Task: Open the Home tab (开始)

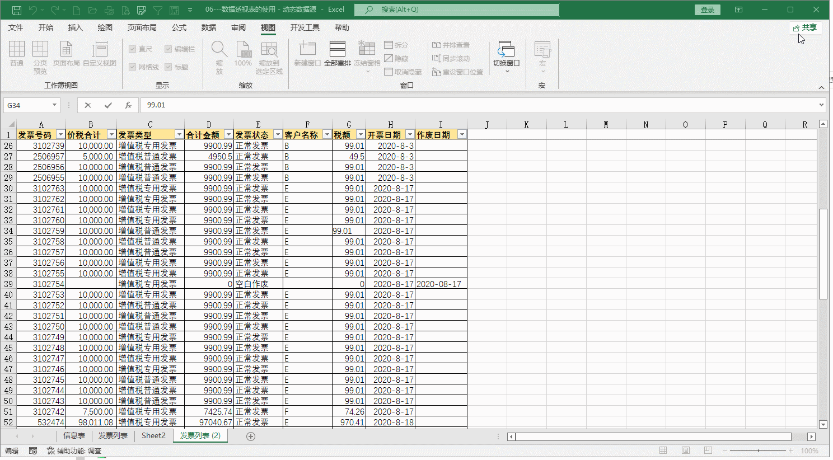Action: pyautogui.click(x=46, y=27)
